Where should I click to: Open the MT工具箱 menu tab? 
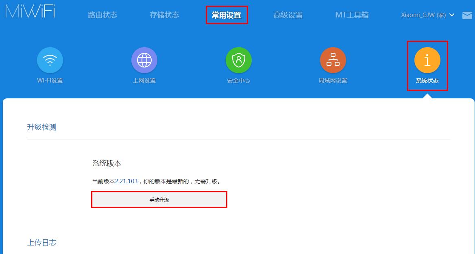tap(352, 15)
